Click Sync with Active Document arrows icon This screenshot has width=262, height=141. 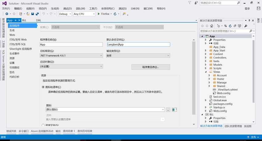(226, 26)
